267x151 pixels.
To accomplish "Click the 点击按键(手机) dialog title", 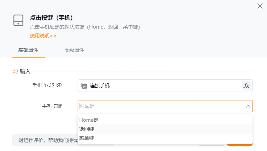I will 51,18.
